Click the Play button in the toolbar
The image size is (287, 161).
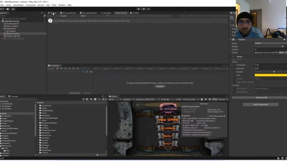click(x=139, y=9)
